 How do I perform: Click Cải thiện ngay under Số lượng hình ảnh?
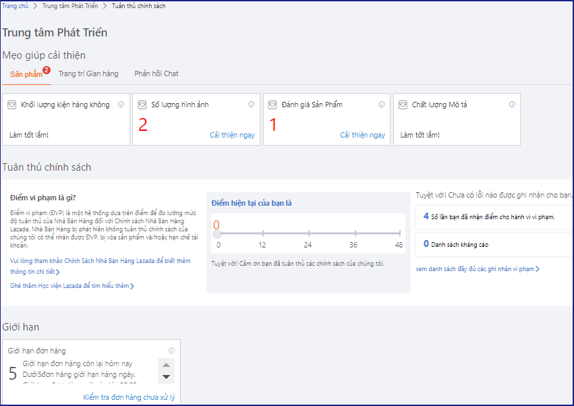(232, 135)
